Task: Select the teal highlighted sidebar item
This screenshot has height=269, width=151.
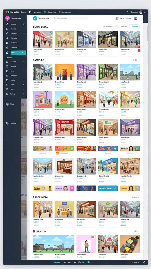Action: pyautogui.click(x=18, y=53)
